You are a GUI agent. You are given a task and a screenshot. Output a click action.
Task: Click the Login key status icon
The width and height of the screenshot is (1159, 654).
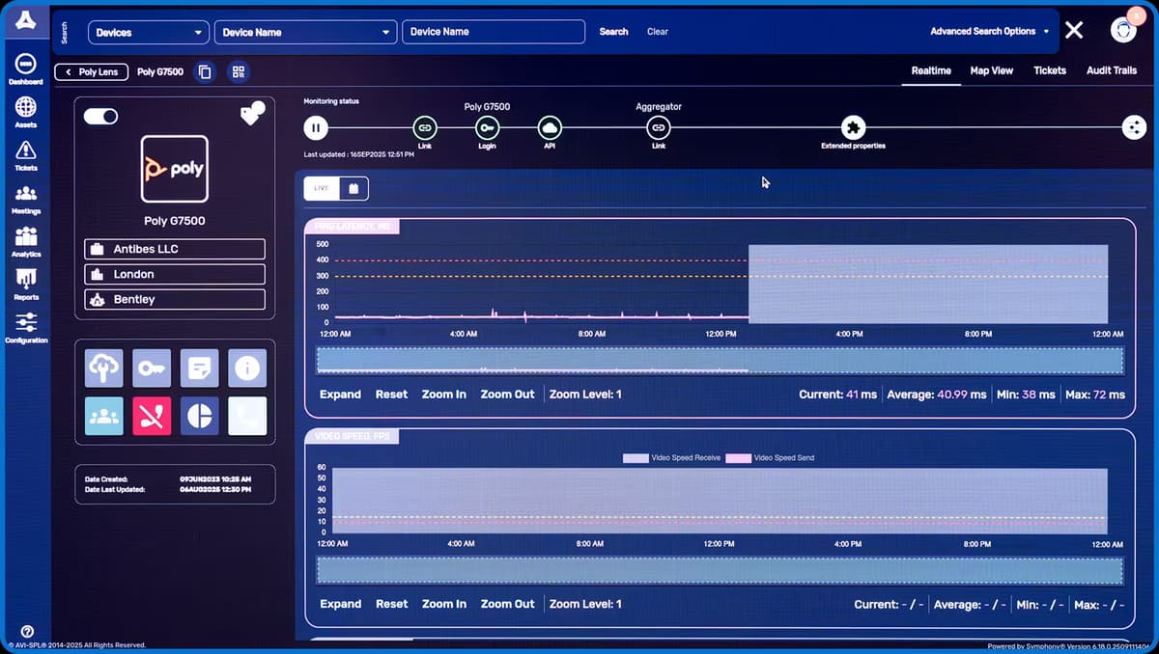click(x=487, y=127)
